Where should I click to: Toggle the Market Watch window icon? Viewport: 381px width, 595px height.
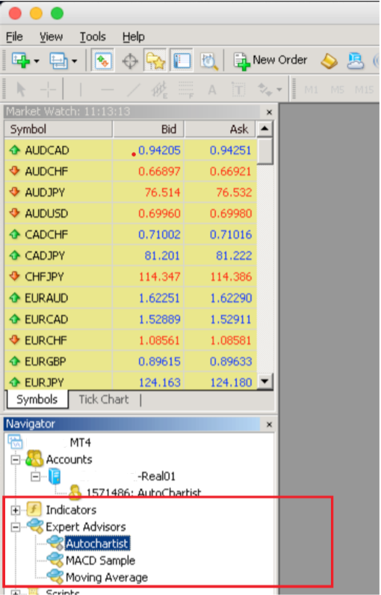click(x=103, y=61)
